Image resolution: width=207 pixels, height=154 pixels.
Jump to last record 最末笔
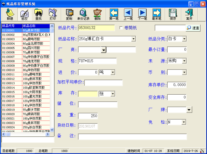(157, 14)
